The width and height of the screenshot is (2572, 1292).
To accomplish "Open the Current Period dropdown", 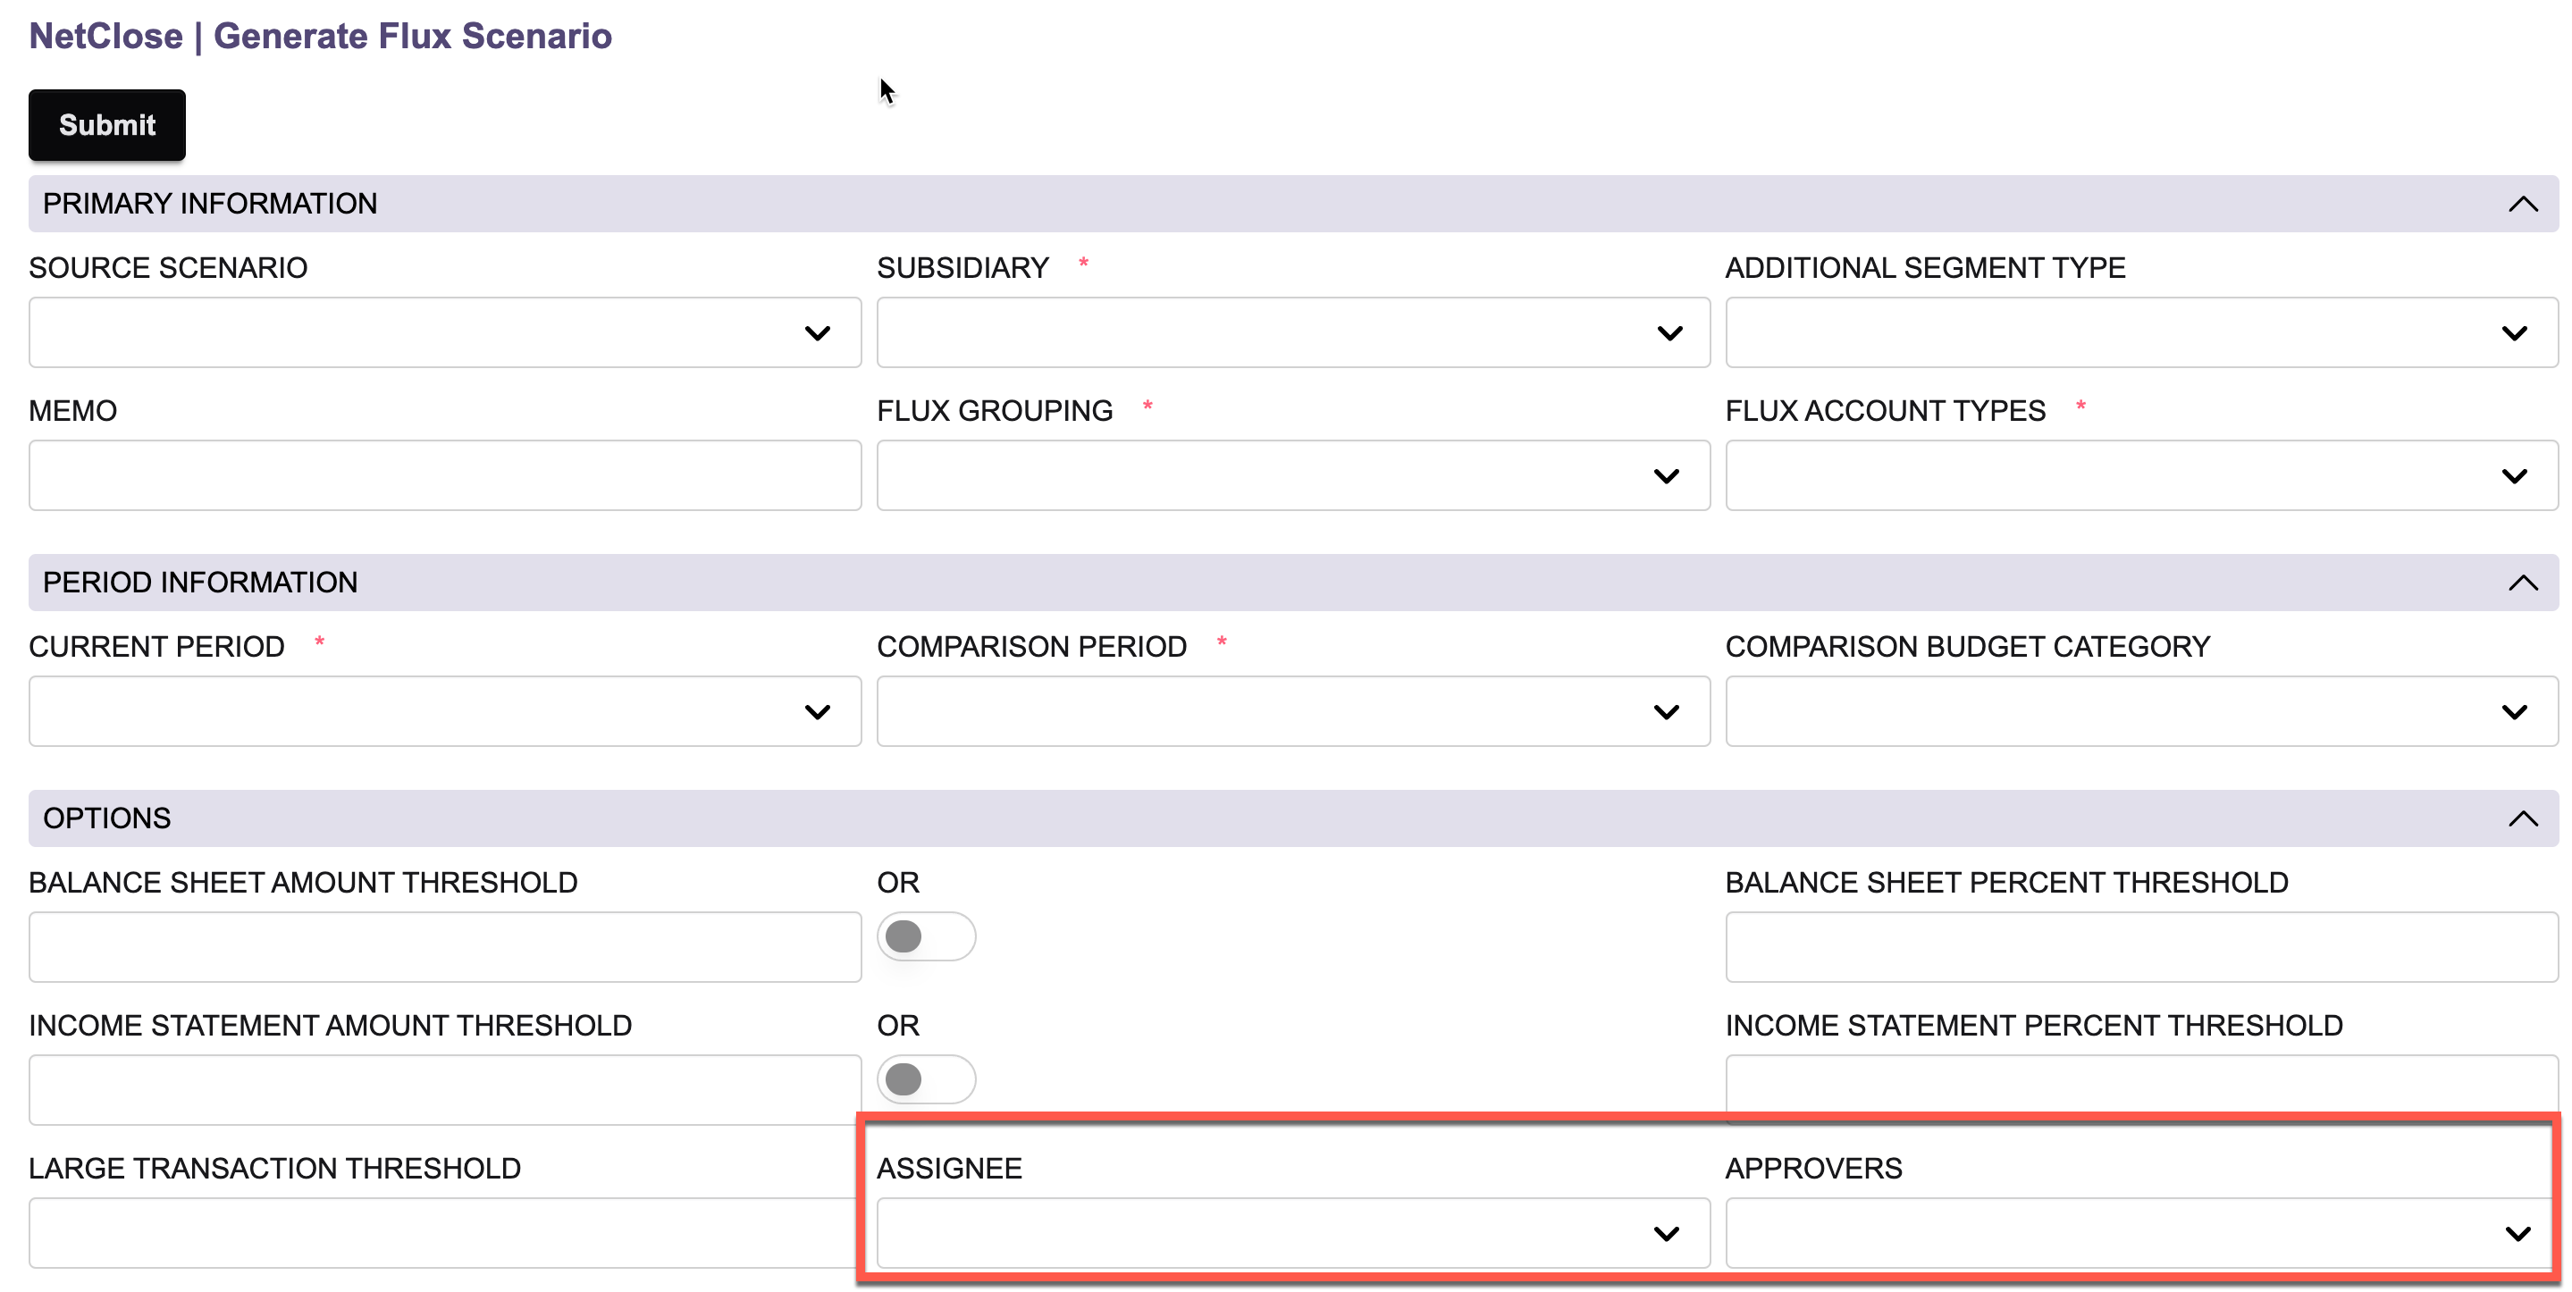I will pos(444,711).
